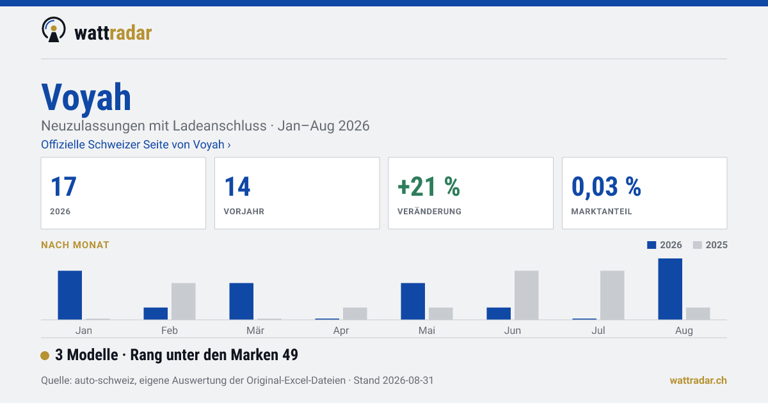Select the 14 Vorjahr card

coord(297,193)
